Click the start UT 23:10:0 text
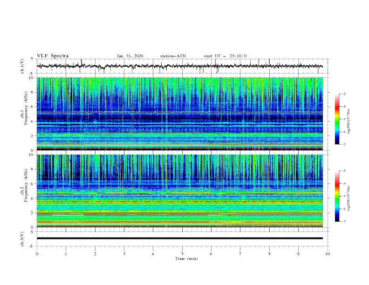Image resolution: width=369 pixels, height=285 pixels. (x=225, y=56)
